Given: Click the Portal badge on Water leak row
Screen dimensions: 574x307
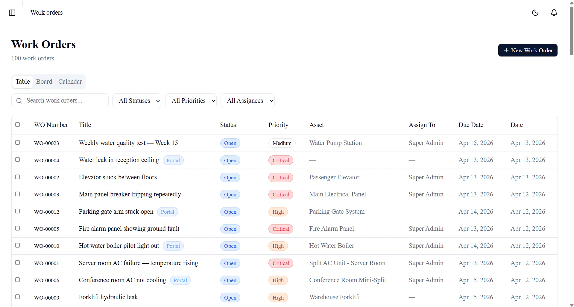Looking at the screenshot, I should (173, 160).
